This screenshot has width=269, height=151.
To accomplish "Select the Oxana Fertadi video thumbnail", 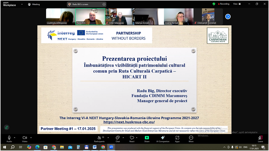I will [179, 16].
